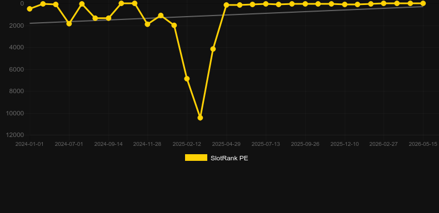Select the data point above 2024-11-28
This screenshot has width=439, height=213.
pyautogui.click(x=148, y=24)
